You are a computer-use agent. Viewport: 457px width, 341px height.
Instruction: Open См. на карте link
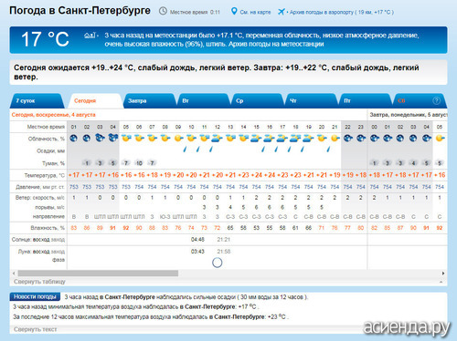tap(255, 12)
